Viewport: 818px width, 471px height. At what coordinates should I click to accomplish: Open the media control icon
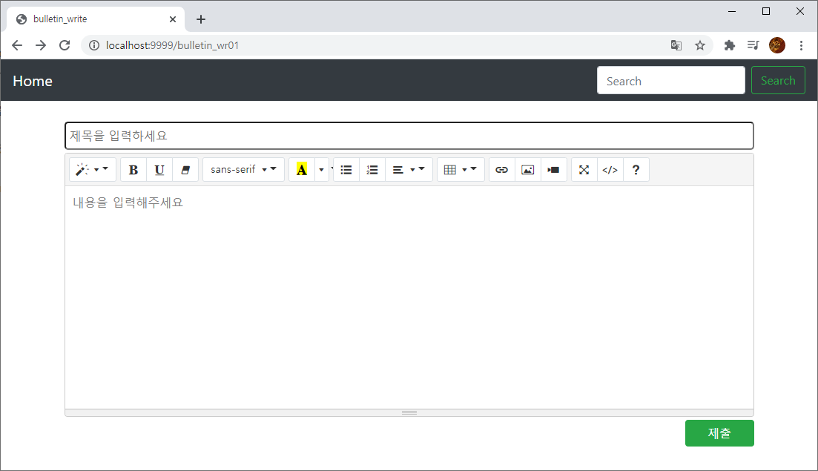click(753, 45)
